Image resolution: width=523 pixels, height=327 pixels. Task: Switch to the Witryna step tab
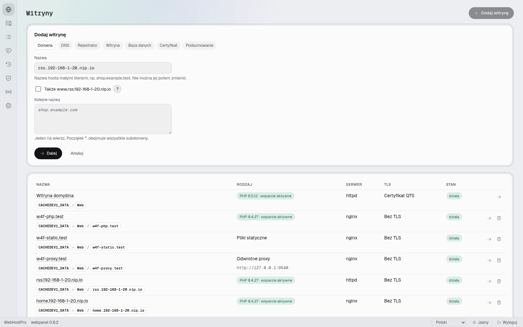point(113,45)
